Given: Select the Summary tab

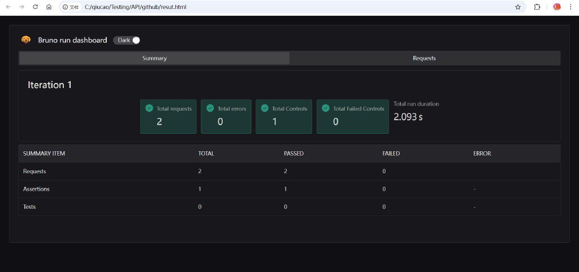Looking at the screenshot, I should point(154,58).
